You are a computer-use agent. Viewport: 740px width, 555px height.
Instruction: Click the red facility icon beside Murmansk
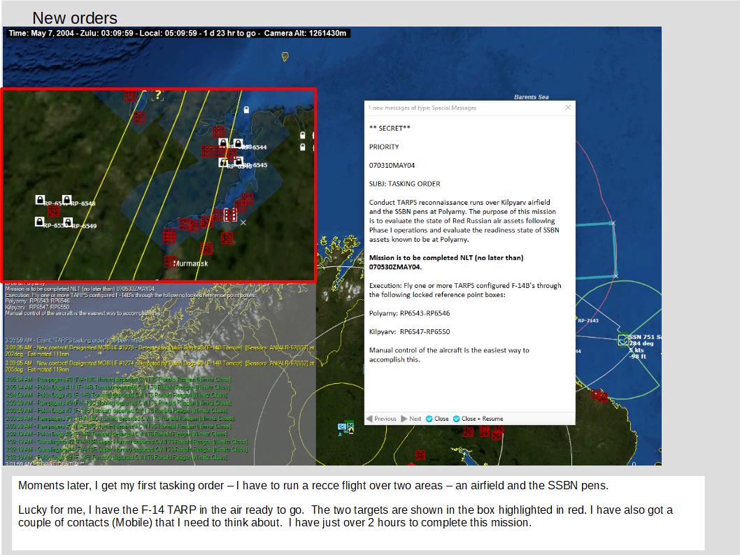click(171, 261)
